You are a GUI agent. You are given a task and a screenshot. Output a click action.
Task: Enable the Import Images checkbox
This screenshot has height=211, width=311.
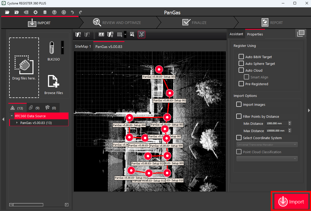coord(239,104)
